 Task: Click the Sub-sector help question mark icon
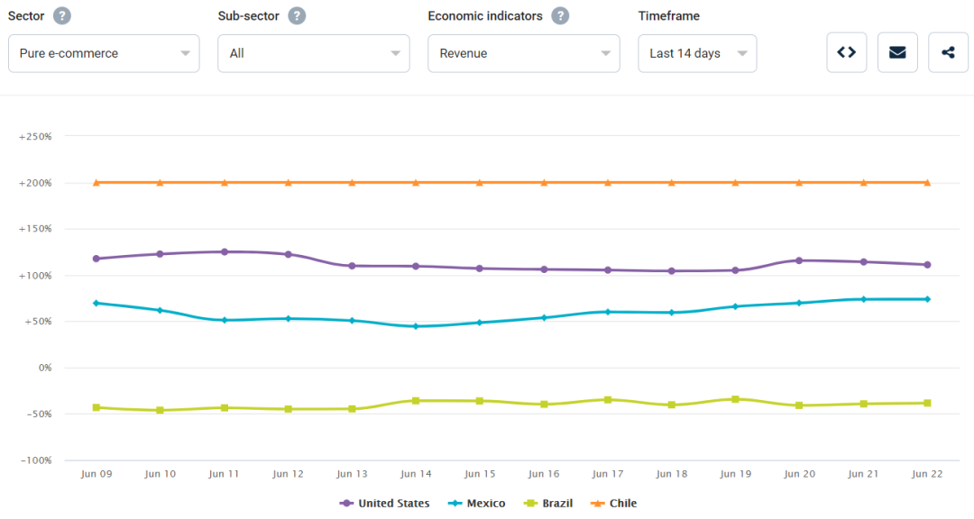[297, 16]
